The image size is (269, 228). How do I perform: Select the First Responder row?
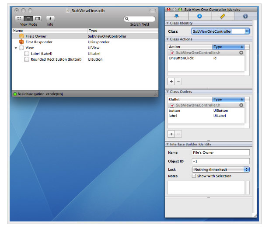point(85,42)
